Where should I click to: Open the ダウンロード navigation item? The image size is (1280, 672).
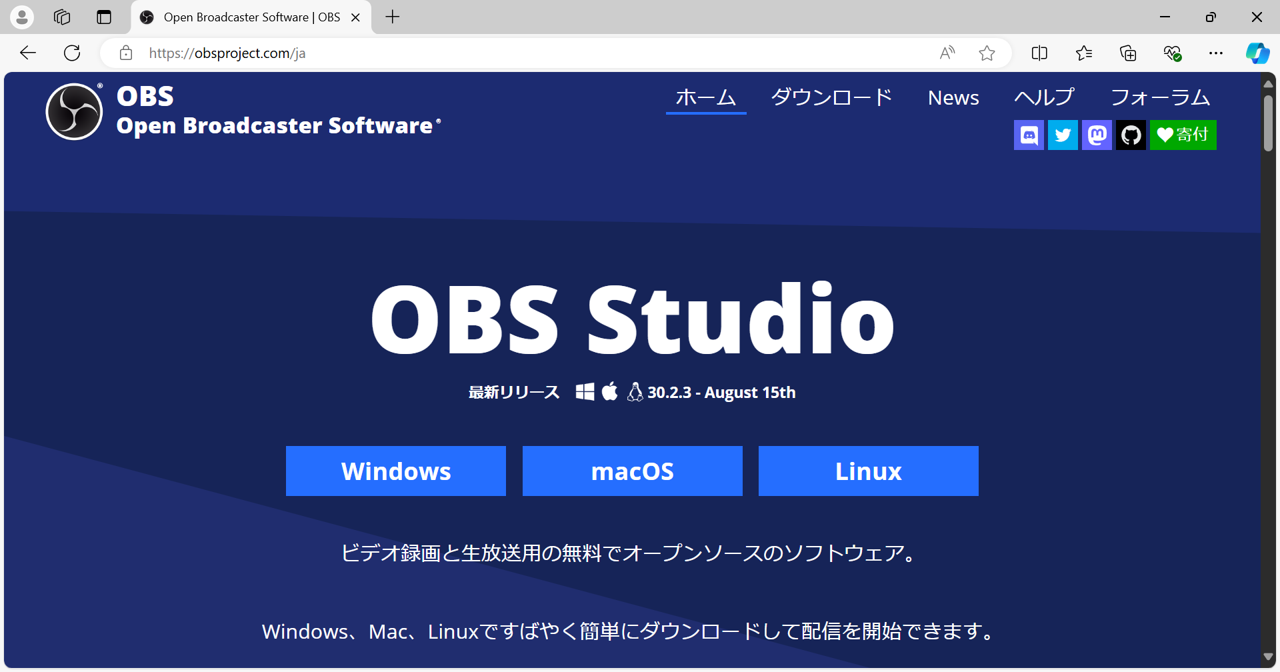coord(831,98)
